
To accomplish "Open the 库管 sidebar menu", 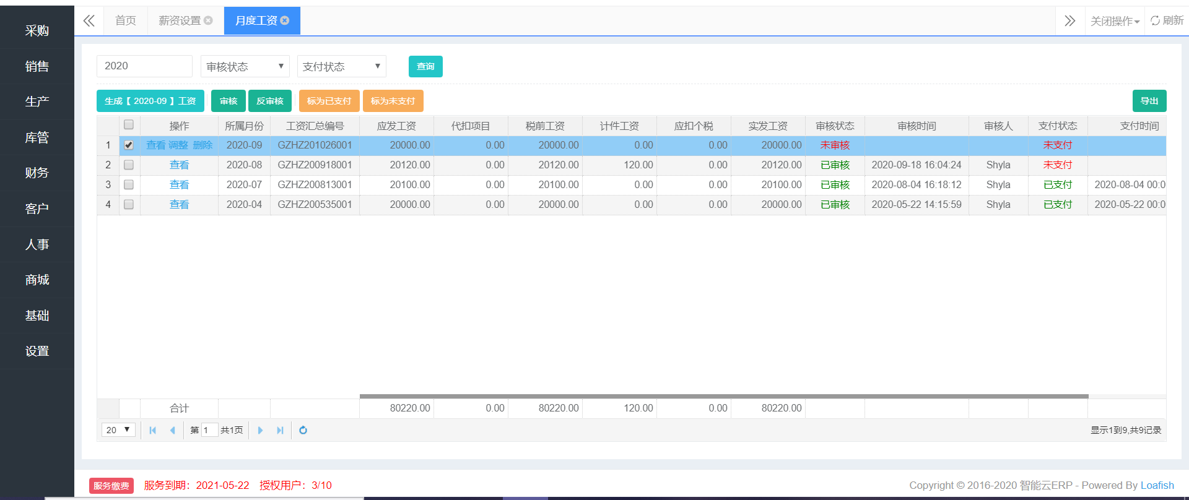I will pyautogui.click(x=37, y=137).
